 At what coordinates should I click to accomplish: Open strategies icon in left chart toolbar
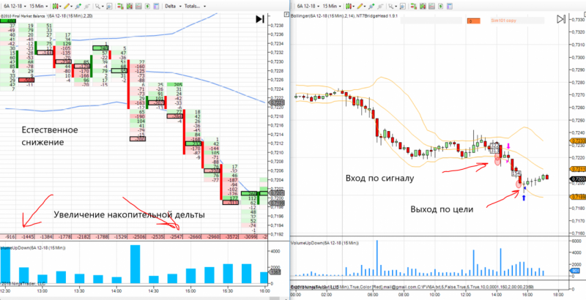(147, 7)
